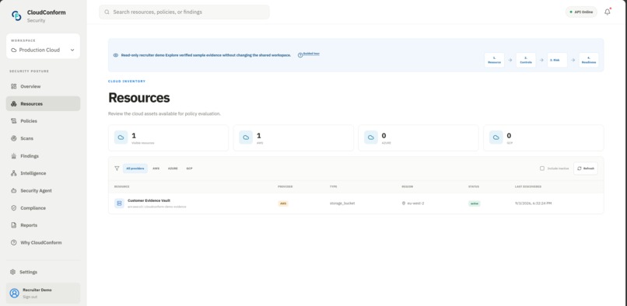Open the Scans sidebar icon
627x306 pixels.
[13, 138]
